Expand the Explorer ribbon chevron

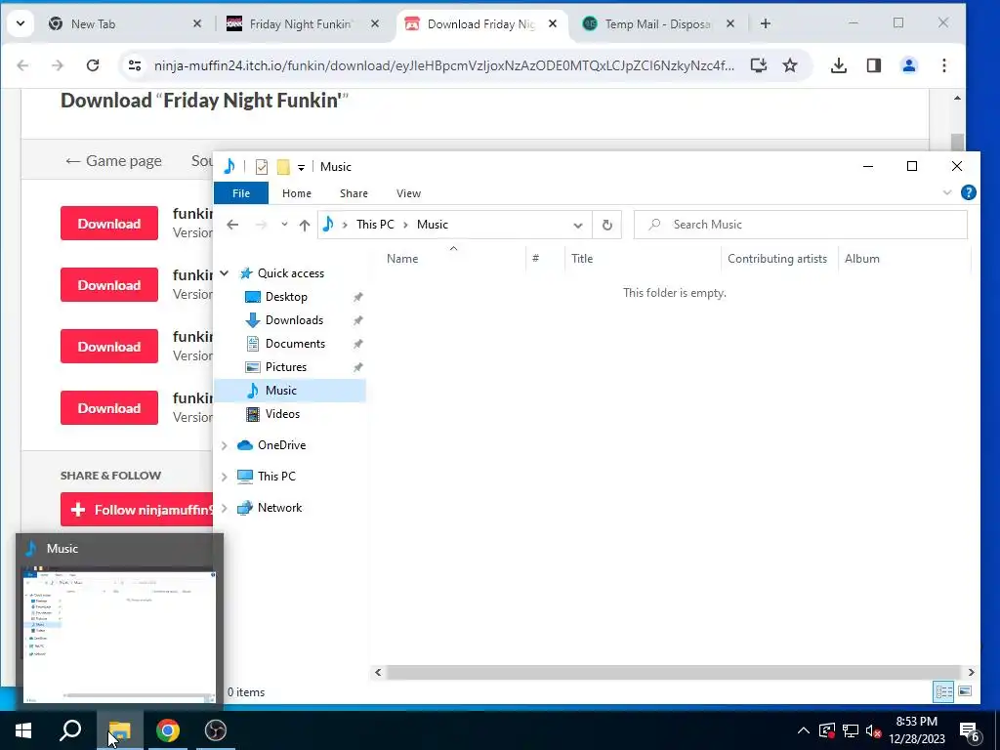(947, 192)
